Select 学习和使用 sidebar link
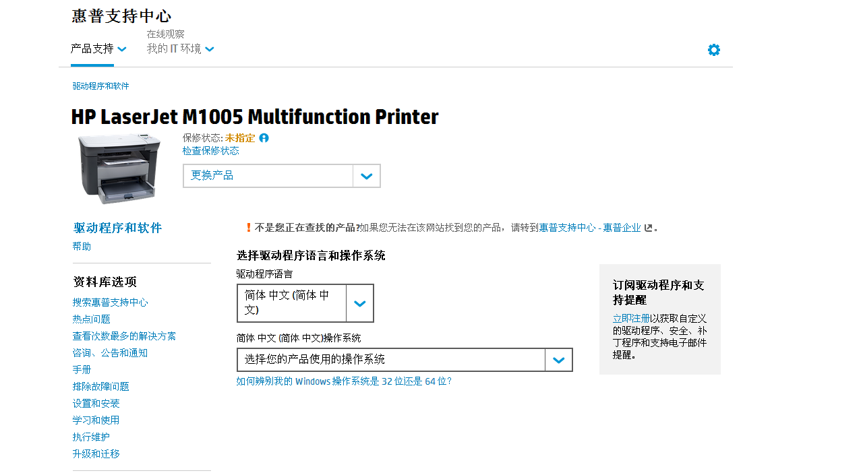The height and width of the screenshot is (473, 861). (x=96, y=420)
